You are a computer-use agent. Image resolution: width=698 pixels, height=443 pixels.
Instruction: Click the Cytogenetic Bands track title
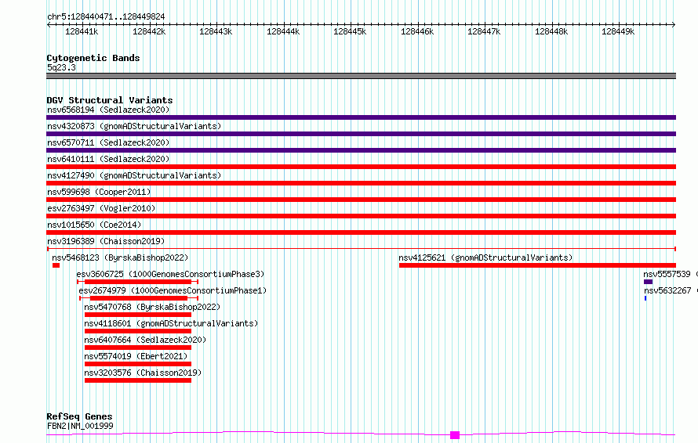93,58
